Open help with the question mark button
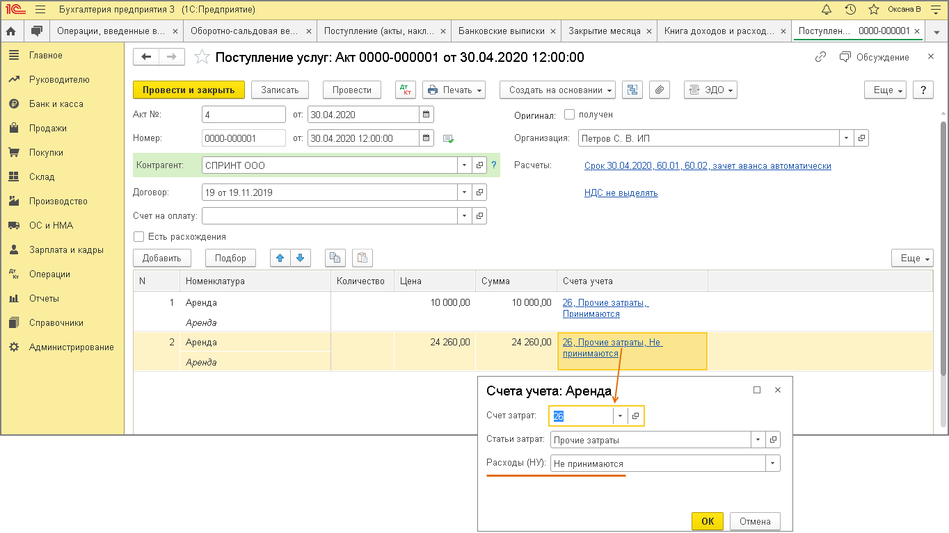949x533 pixels. pos(923,90)
